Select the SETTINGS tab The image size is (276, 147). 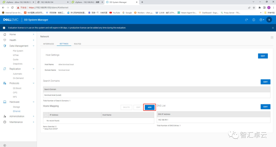64,44
